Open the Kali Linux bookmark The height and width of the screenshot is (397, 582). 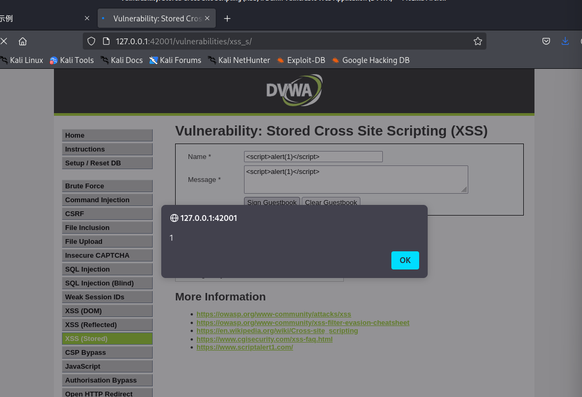(x=21, y=60)
